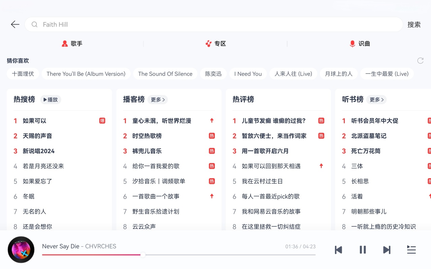Image resolution: width=431 pixels, height=269 pixels.
Task: Open the playlist queue icon
Action: 411,250
